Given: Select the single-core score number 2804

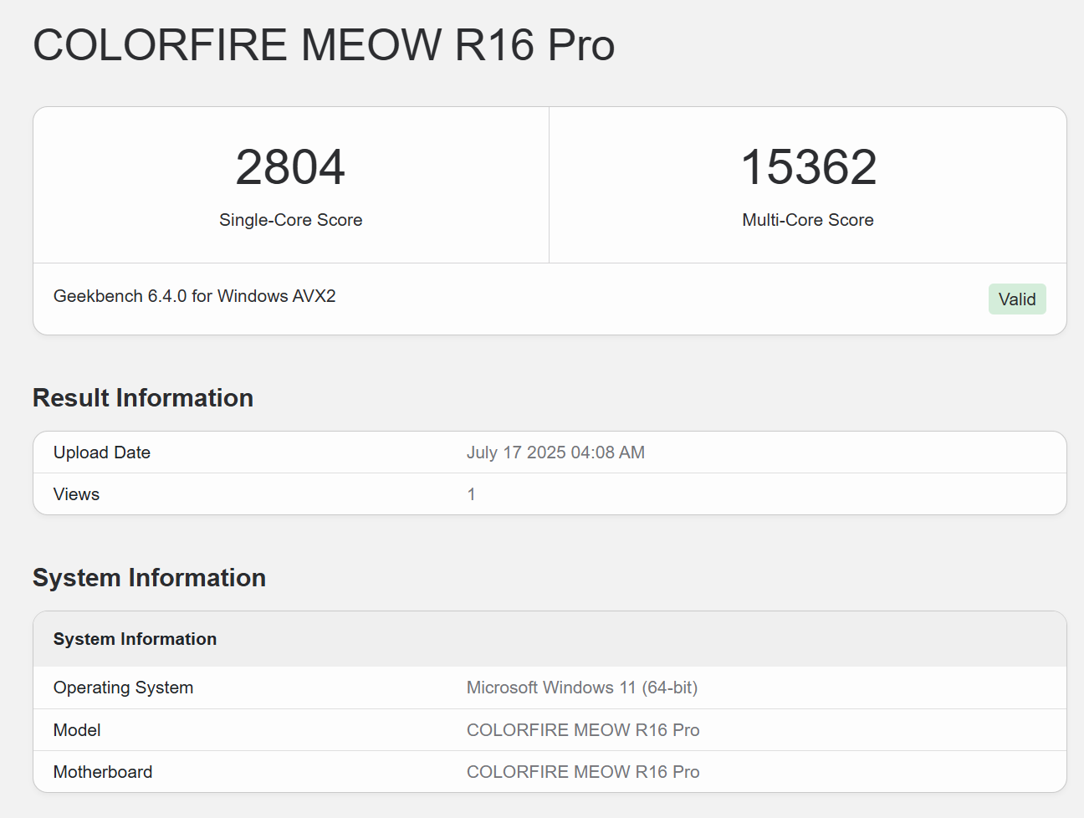Looking at the screenshot, I should coord(290,167).
